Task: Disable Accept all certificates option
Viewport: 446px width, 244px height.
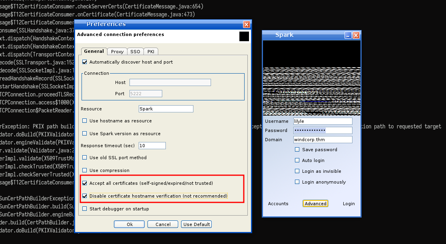Action: (x=84, y=183)
